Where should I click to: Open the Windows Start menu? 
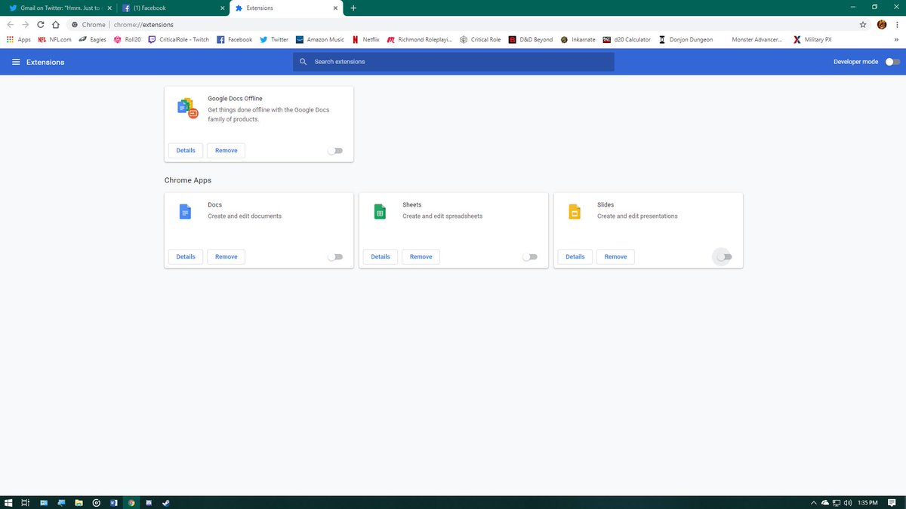click(9, 502)
